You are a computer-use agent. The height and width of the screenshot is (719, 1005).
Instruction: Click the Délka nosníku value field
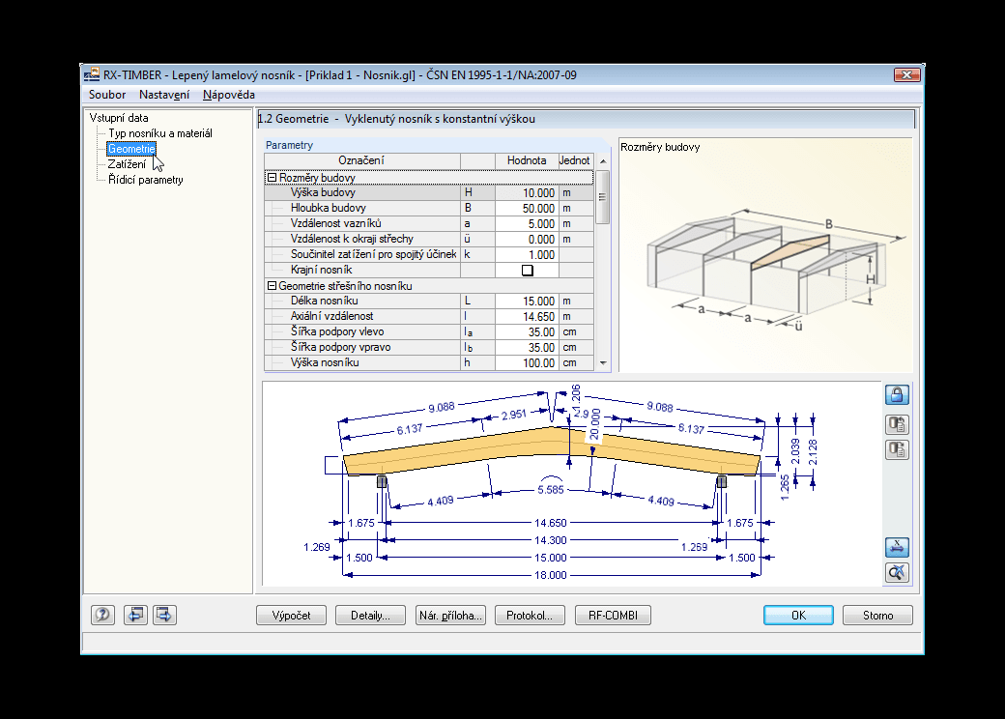click(527, 302)
